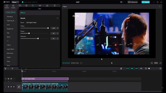Image resolution: width=166 pixels, height=93 pixels.
Task: Zoom out the timeline
Action: 146,68
